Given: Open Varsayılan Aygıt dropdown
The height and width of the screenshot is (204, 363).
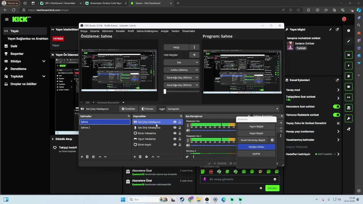Looking at the screenshot, I should pos(223,109).
